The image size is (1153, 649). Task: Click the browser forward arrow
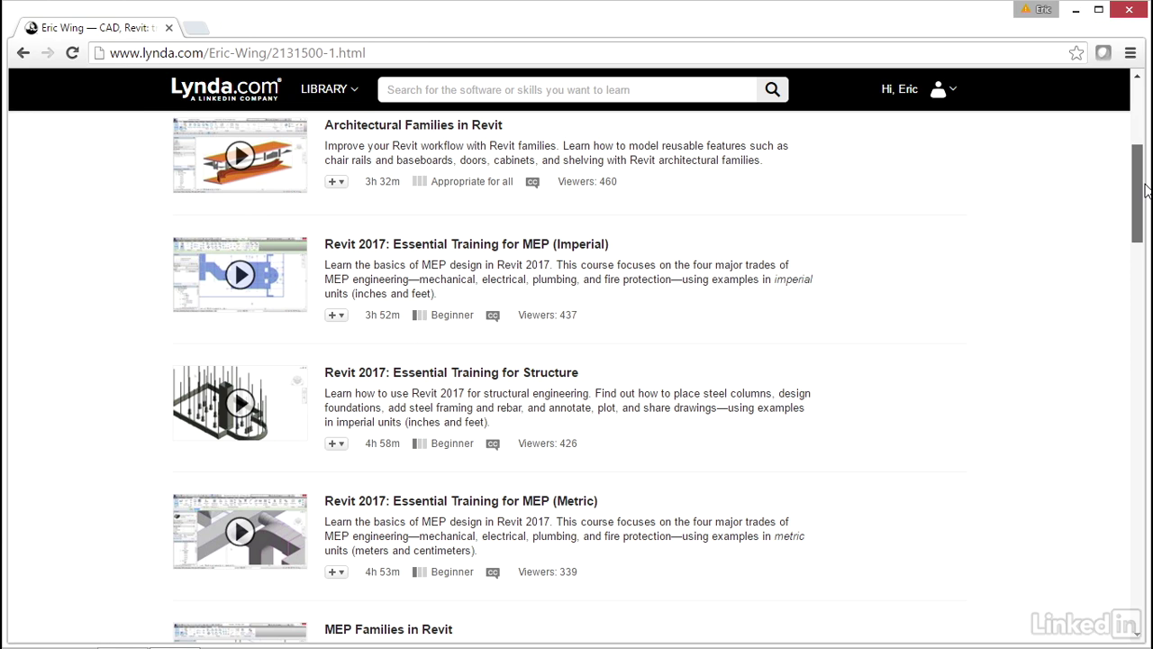tap(48, 53)
